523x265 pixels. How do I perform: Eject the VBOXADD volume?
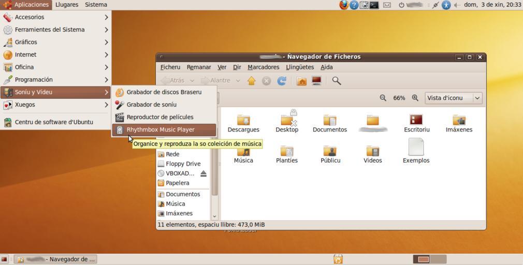204,173
